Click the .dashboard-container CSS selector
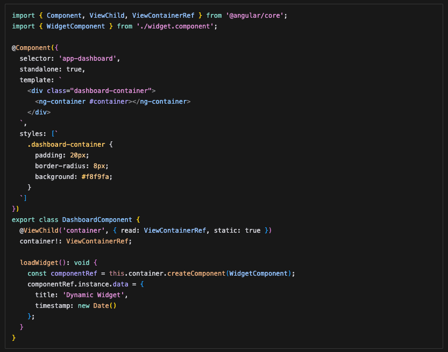This screenshot has height=352, width=448. 66,145
